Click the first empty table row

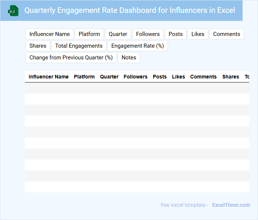click(x=137, y=88)
